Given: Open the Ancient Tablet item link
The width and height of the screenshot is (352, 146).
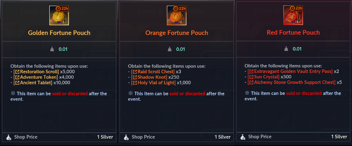Looking at the screenshot, I should (x=33, y=83).
